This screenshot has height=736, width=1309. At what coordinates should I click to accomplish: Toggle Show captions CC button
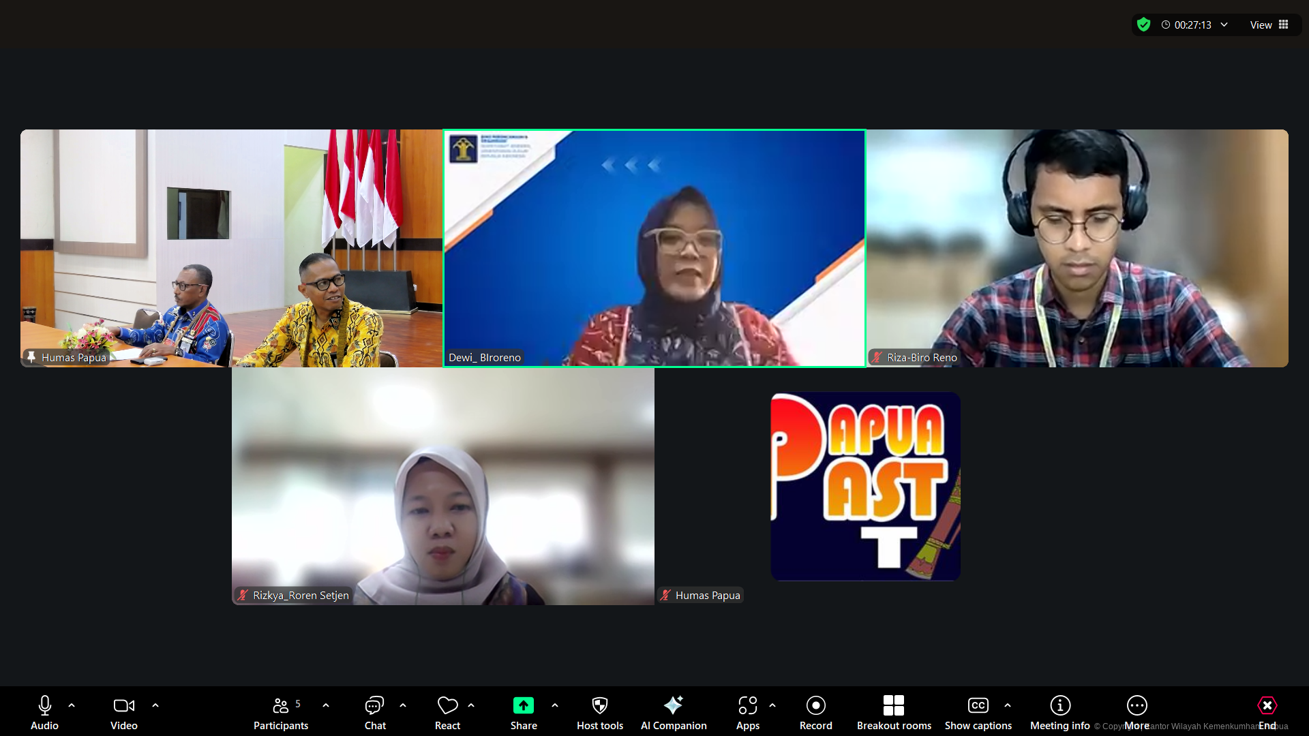point(978,706)
